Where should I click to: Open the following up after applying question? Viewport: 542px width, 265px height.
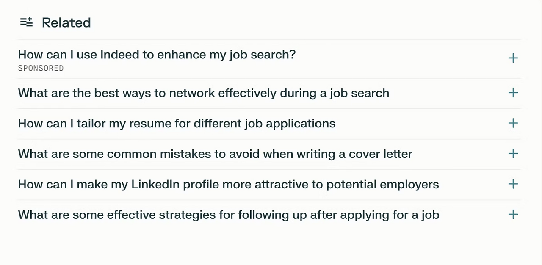(228, 215)
